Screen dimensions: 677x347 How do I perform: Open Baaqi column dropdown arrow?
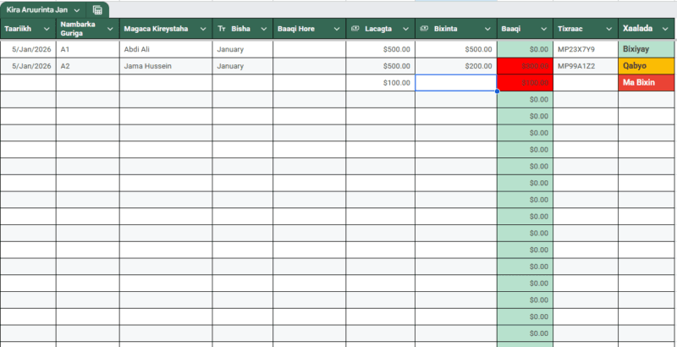tap(543, 29)
